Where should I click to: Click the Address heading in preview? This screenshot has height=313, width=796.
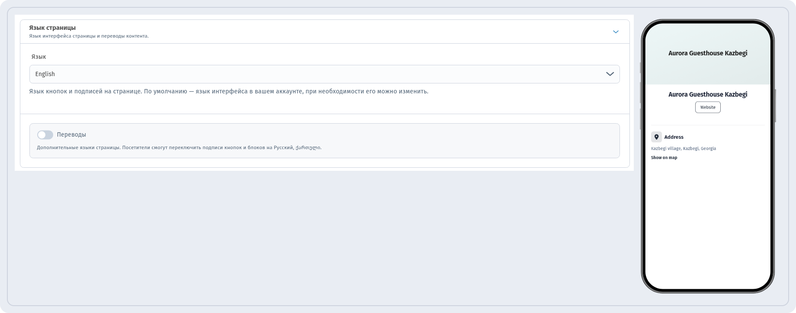tap(674, 137)
